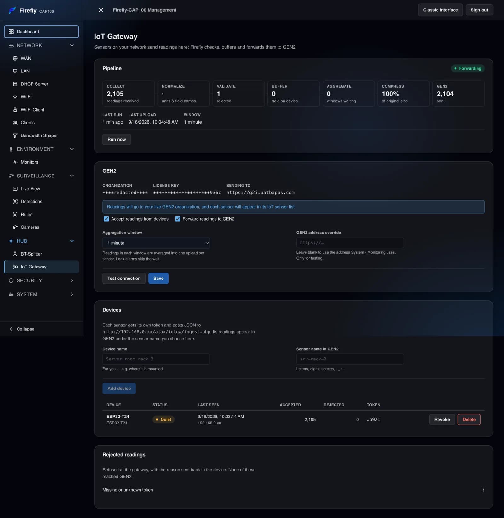The height and width of the screenshot is (518, 504).
Task: Click the Quiet status badge
Action: (163, 419)
